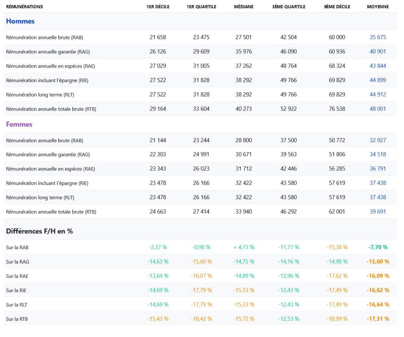
Task: Click Rémunération annuelle garantie (RAG) label under Femmes
Action: click(x=48, y=155)
